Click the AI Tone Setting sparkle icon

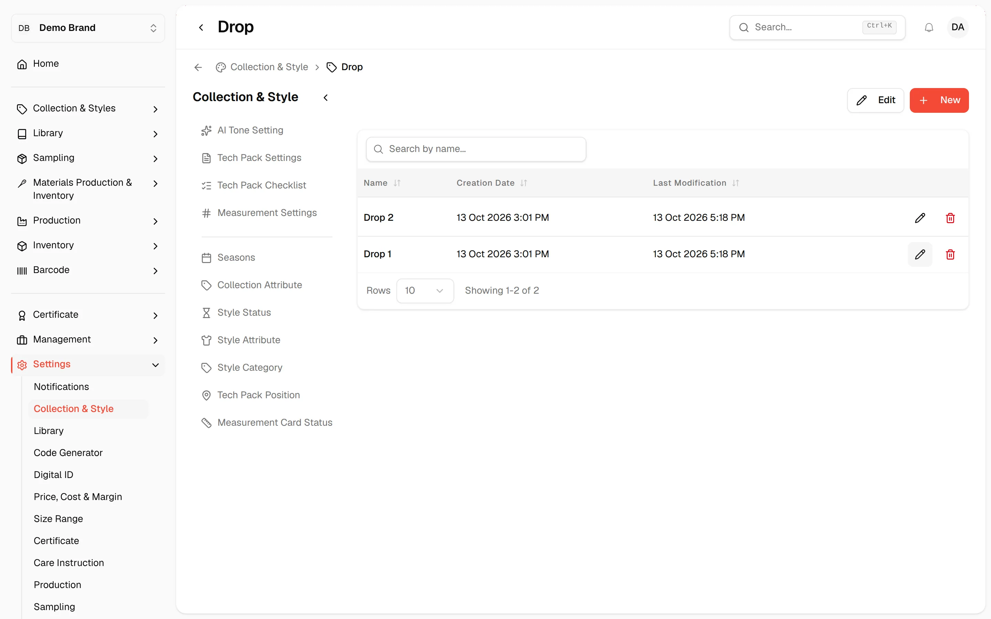(206, 131)
